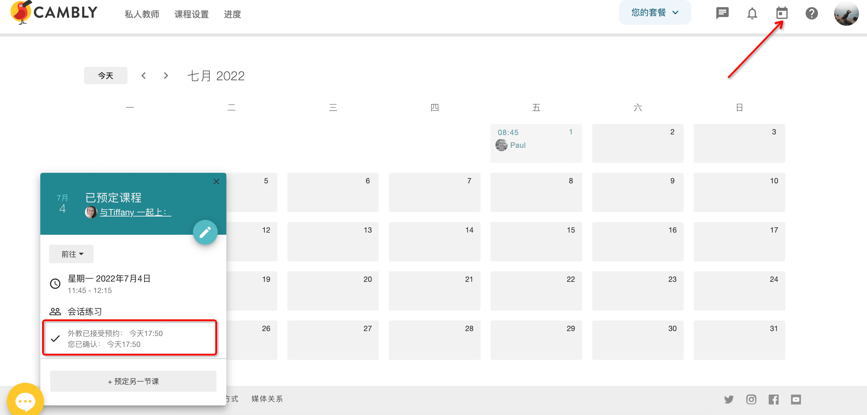Go to previous month chevron
The width and height of the screenshot is (867, 415).
(x=144, y=76)
